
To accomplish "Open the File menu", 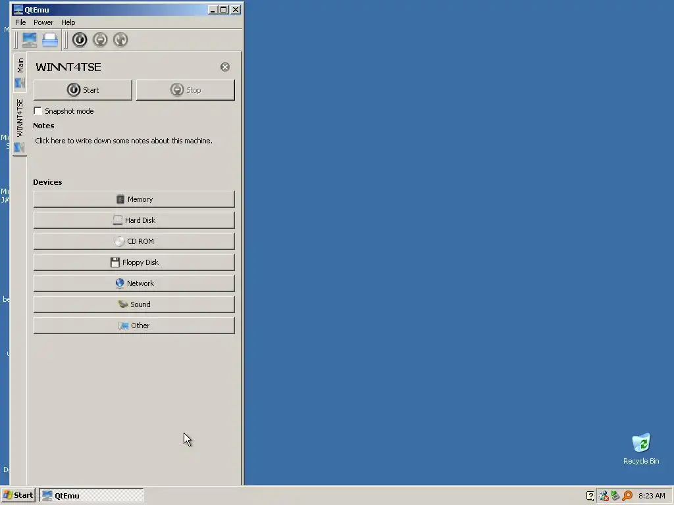I will [20, 22].
